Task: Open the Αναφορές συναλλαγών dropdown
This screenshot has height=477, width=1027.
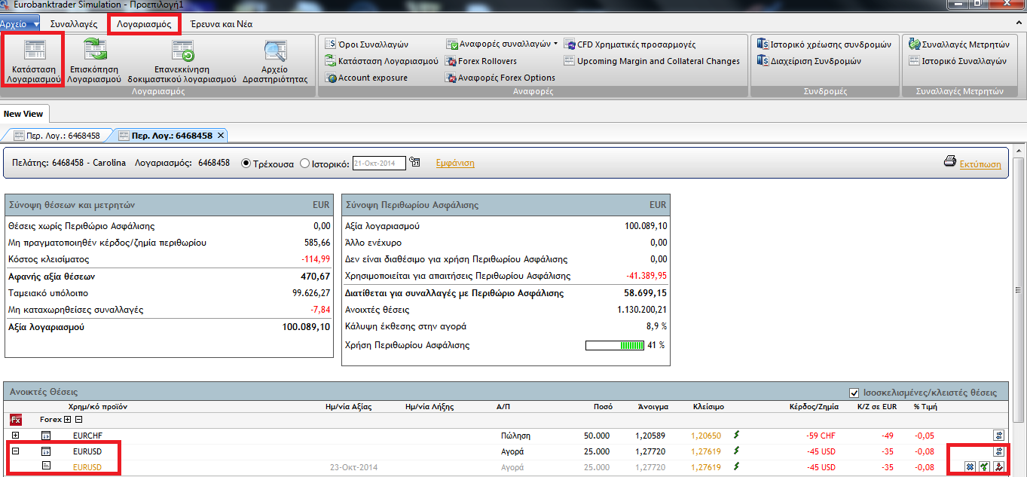Action: (x=503, y=44)
